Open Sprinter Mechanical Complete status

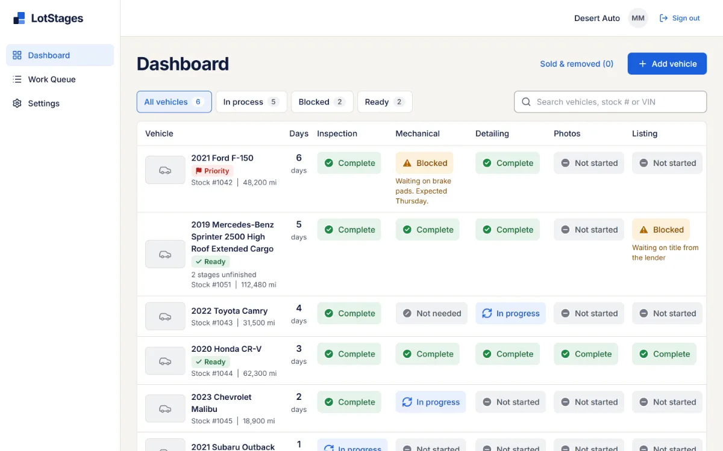pyautogui.click(x=428, y=230)
